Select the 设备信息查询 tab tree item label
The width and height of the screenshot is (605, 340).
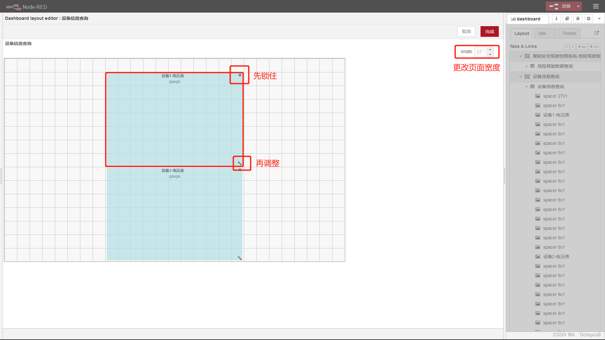coord(546,76)
